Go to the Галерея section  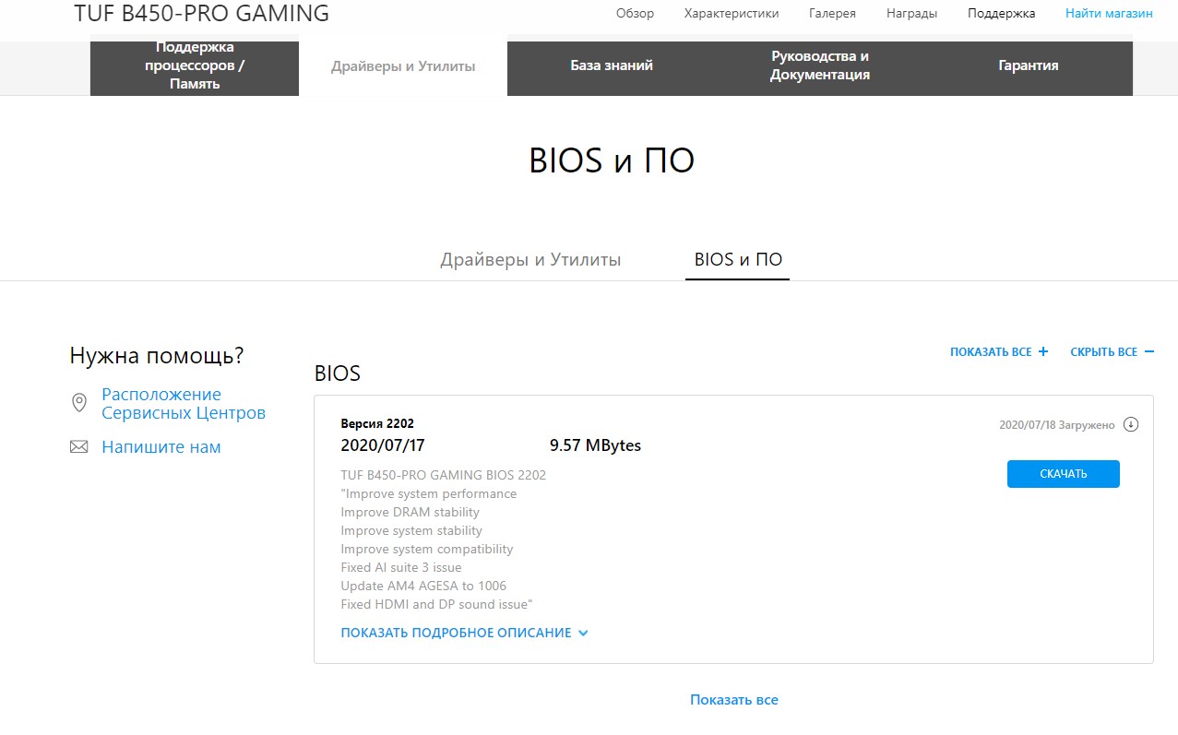[832, 13]
